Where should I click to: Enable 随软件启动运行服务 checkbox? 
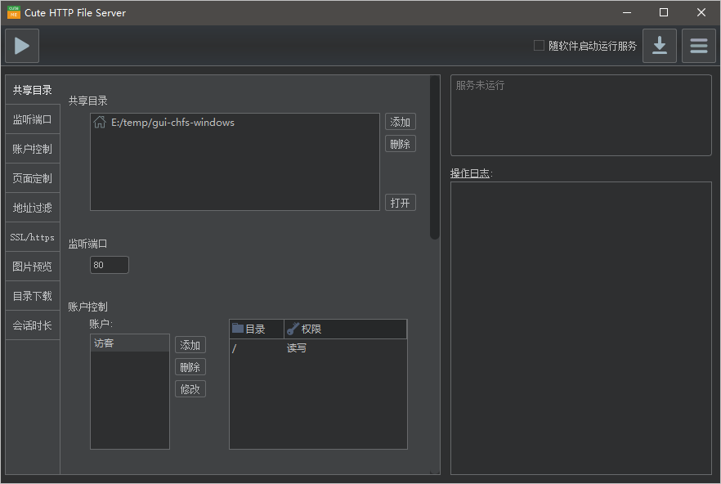[x=539, y=46]
